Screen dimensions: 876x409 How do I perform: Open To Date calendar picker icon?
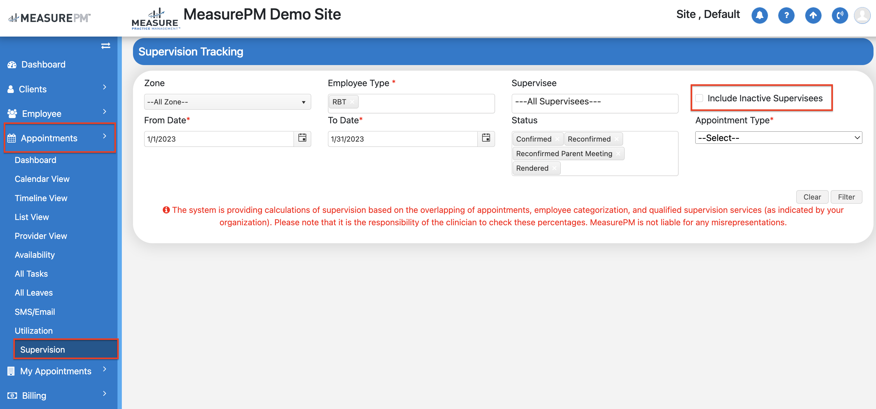point(486,138)
